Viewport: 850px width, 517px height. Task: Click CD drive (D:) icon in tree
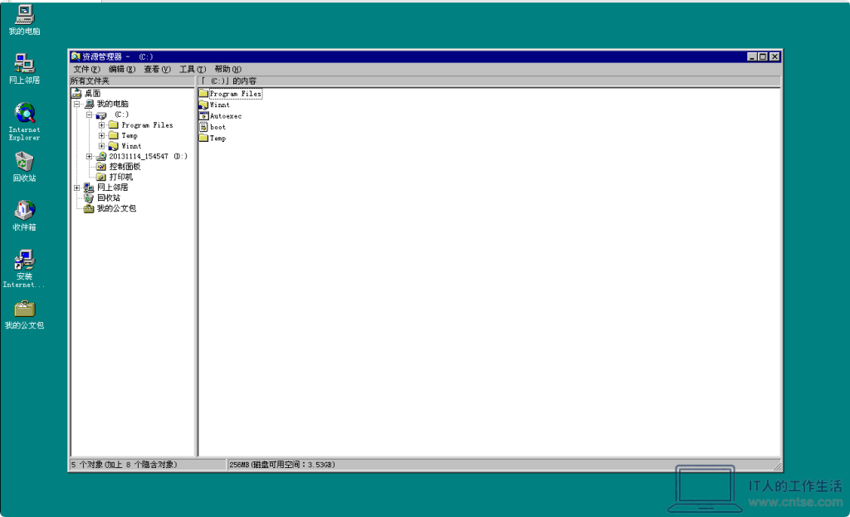(101, 156)
